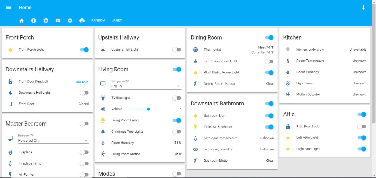Click the Thermostat icon in Dining Room
The height and width of the screenshot is (178, 376).
pyautogui.click(x=195, y=50)
